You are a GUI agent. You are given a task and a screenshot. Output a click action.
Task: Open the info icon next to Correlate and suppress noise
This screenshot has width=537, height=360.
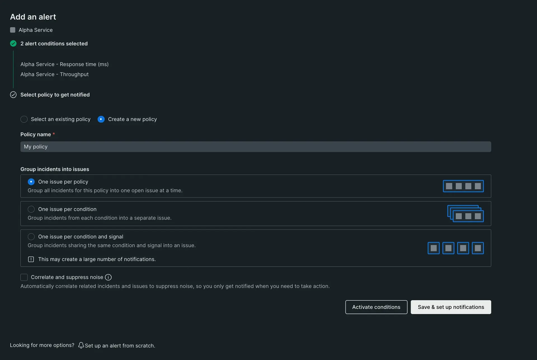click(108, 277)
